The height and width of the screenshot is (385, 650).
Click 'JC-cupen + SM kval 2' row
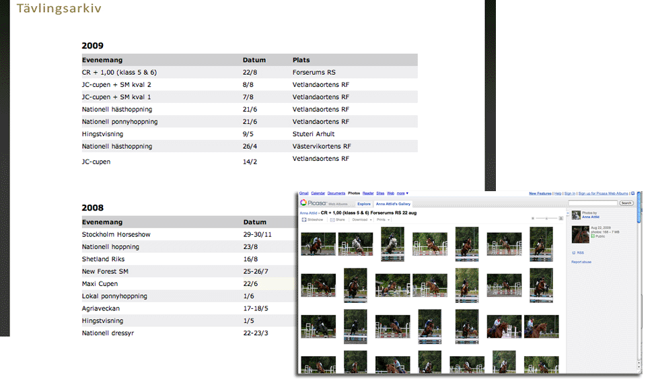point(250,85)
